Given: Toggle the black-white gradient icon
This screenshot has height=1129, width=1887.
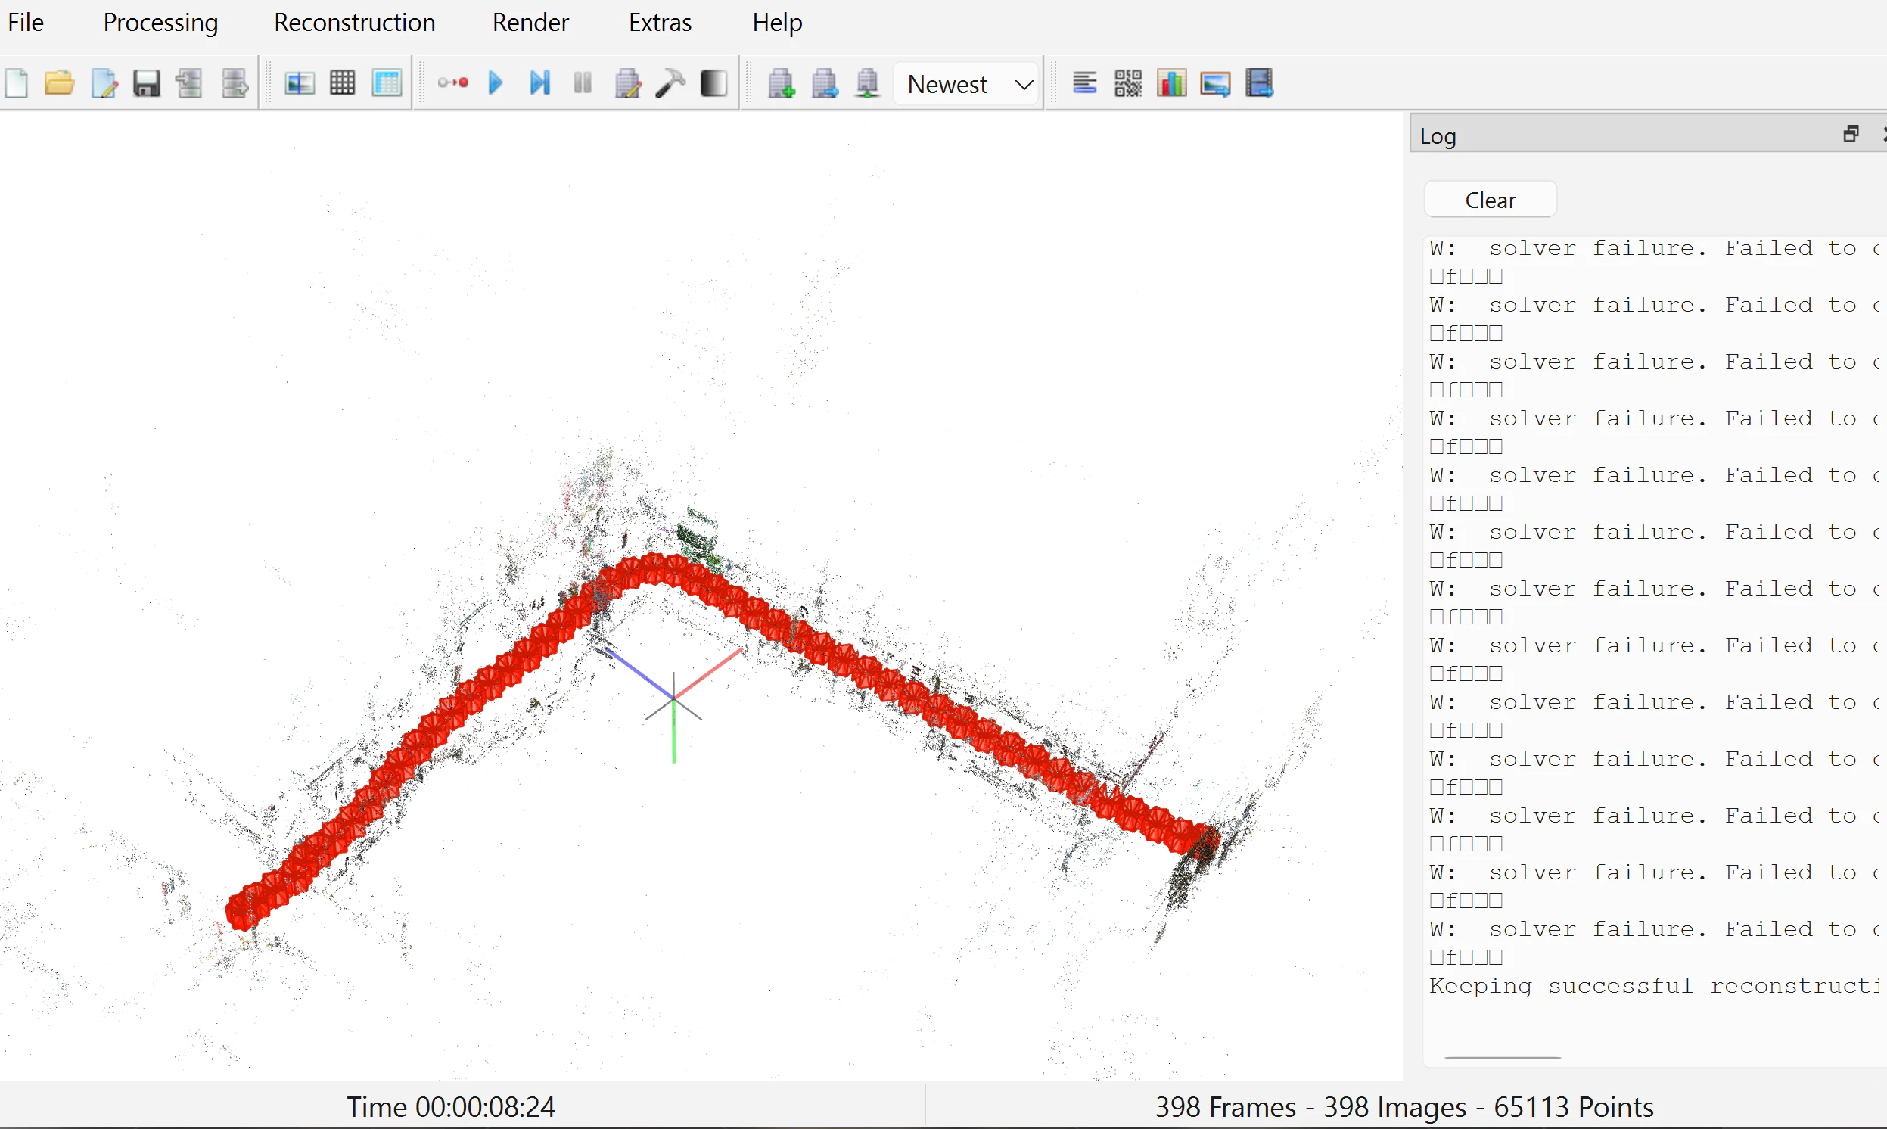Looking at the screenshot, I should coord(714,83).
